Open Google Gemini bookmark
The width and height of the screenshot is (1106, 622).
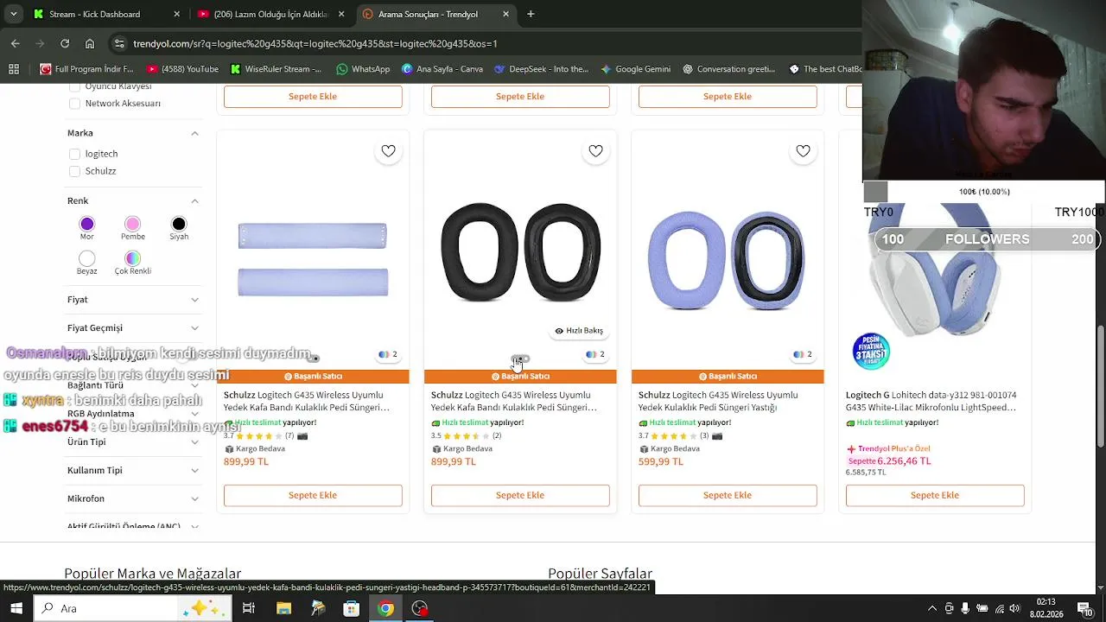636,69
